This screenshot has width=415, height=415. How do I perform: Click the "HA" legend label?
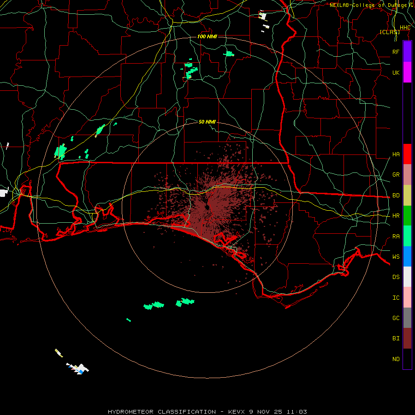pyautogui.click(x=396, y=154)
